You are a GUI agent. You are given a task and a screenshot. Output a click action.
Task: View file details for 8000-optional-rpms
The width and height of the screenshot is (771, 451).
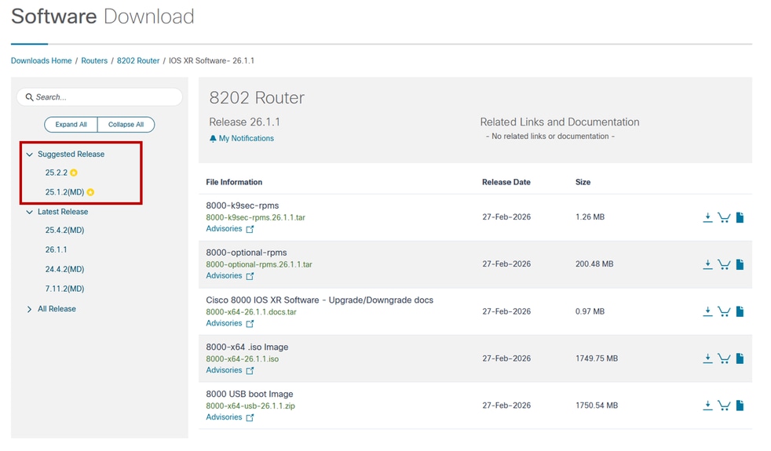coord(740,265)
